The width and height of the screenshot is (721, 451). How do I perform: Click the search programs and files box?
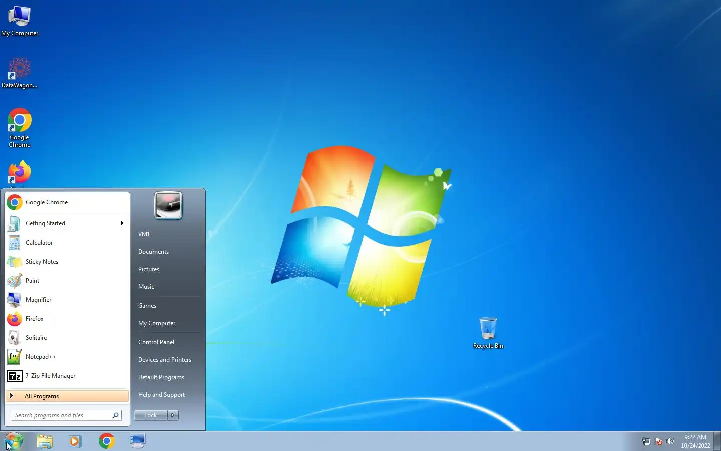[66, 415]
